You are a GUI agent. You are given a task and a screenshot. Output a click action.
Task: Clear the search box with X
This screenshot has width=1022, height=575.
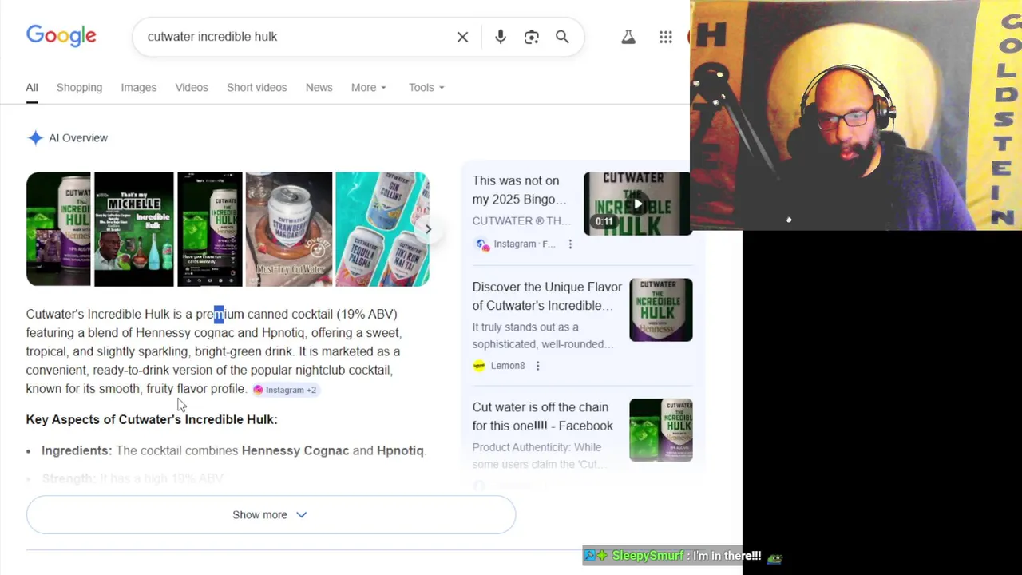coord(462,37)
